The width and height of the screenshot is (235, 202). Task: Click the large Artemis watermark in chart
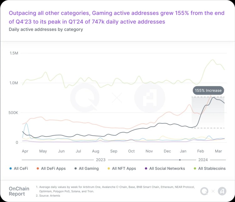(150, 98)
